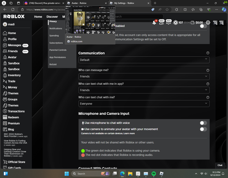Click help icon for Who can text chat with me
This screenshot has height=178, width=228.
208,97
